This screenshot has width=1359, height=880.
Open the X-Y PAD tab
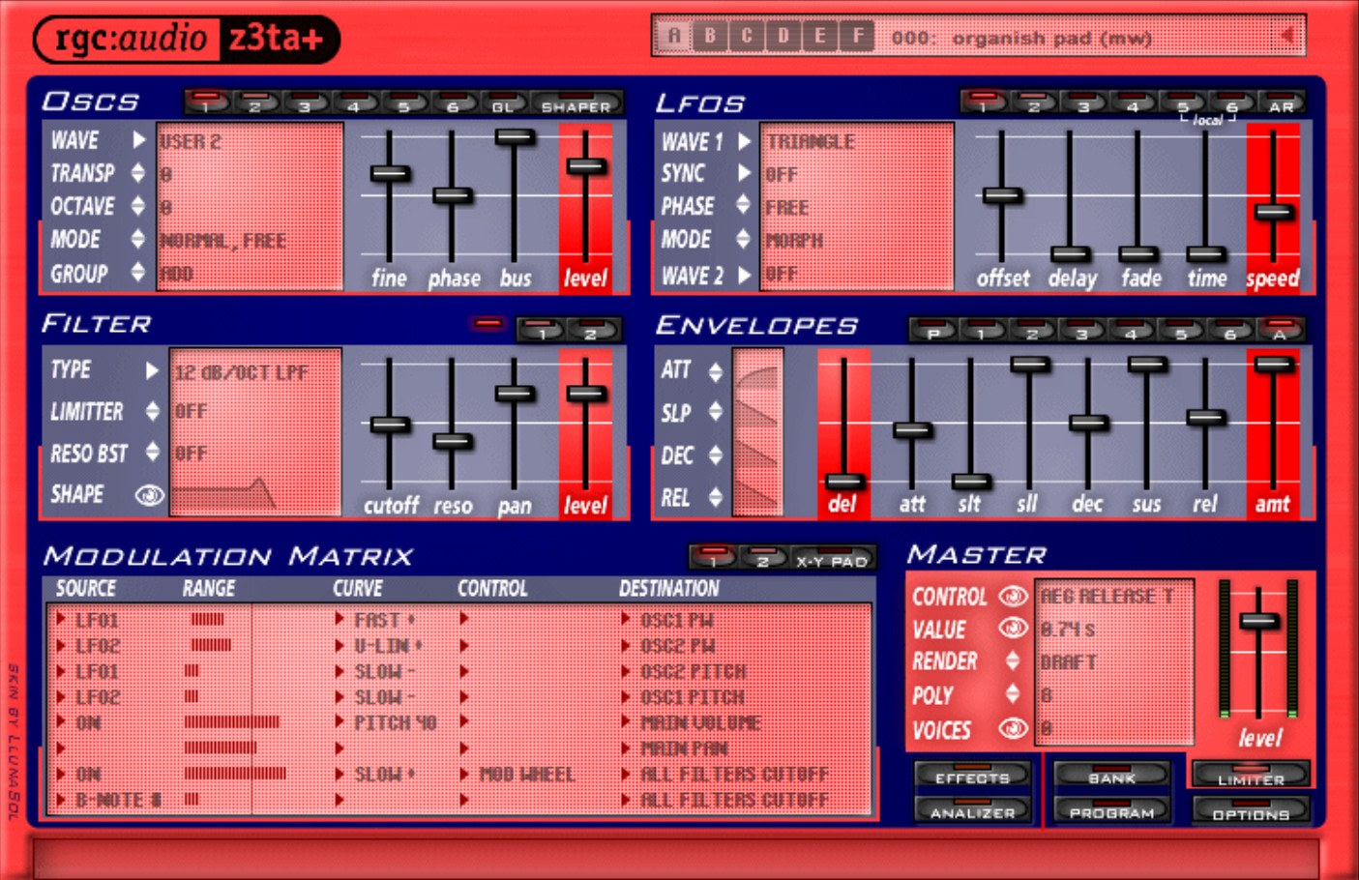832,558
